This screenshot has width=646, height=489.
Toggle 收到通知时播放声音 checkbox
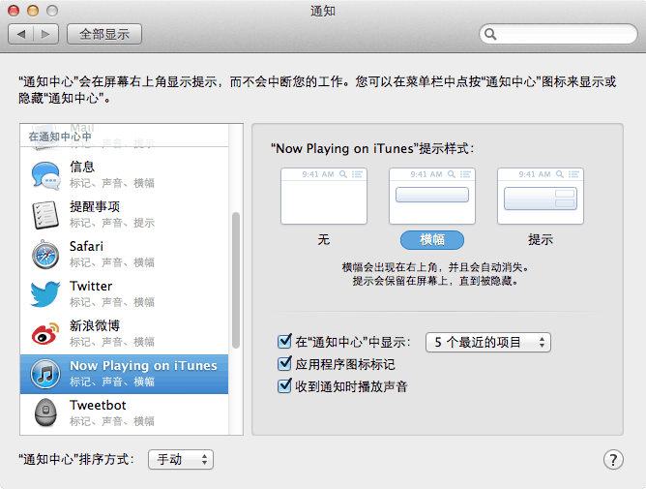pyautogui.click(x=284, y=385)
